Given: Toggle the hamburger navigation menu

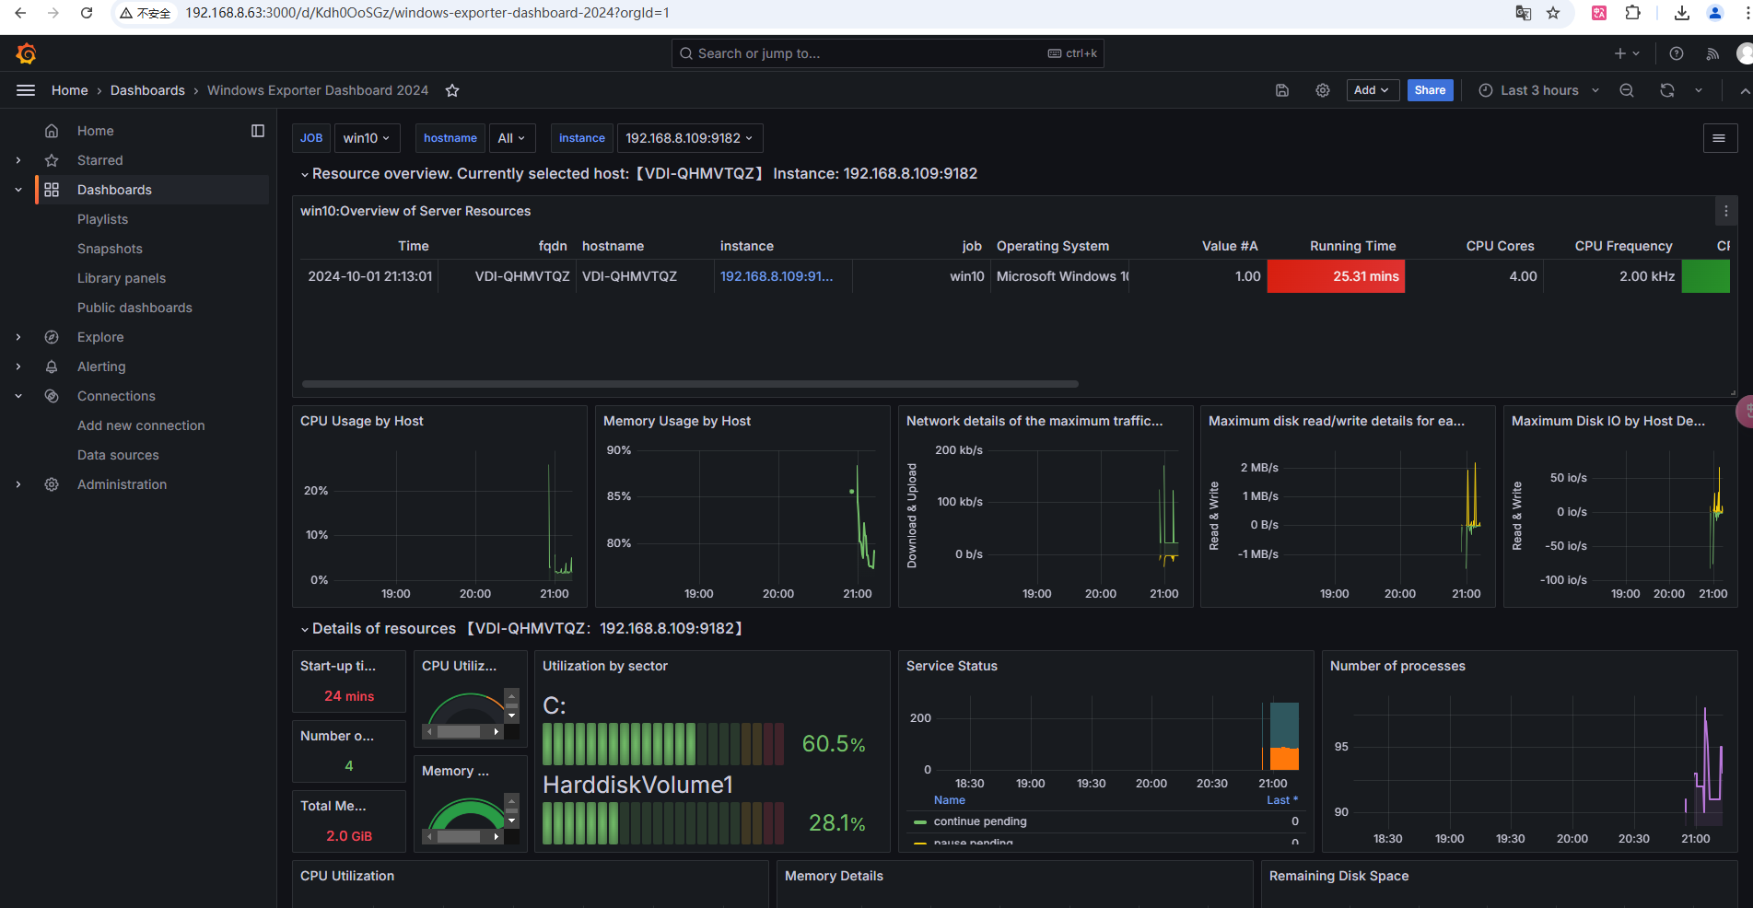Looking at the screenshot, I should pyautogui.click(x=26, y=90).
